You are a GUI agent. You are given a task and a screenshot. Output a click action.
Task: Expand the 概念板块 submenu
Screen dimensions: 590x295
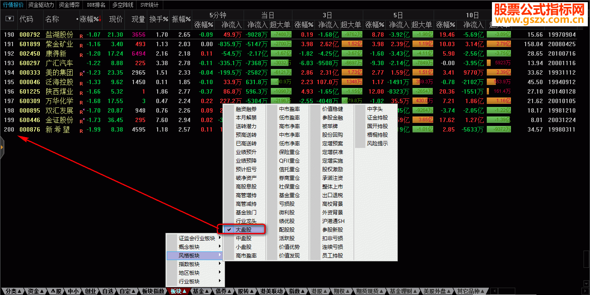coord(195,247)
